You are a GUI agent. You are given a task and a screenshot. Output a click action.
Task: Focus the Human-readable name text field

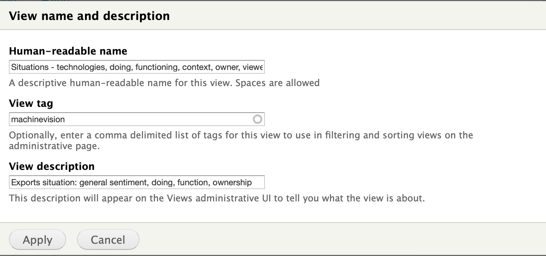point(136,67)
